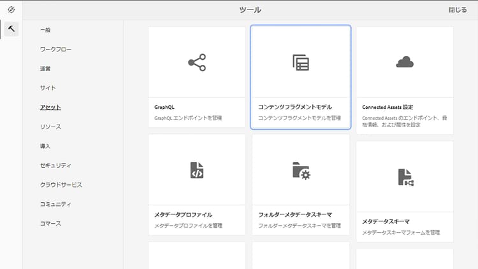Click the メタデータプロファイル code-file icon

(197, 170)
